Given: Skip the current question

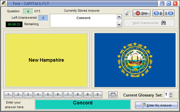Looking at the screenshot, I should click(x=141, y=13).
